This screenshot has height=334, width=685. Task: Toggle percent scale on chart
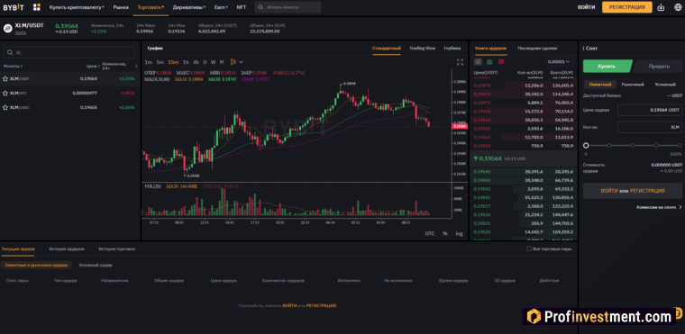point(445,233)
